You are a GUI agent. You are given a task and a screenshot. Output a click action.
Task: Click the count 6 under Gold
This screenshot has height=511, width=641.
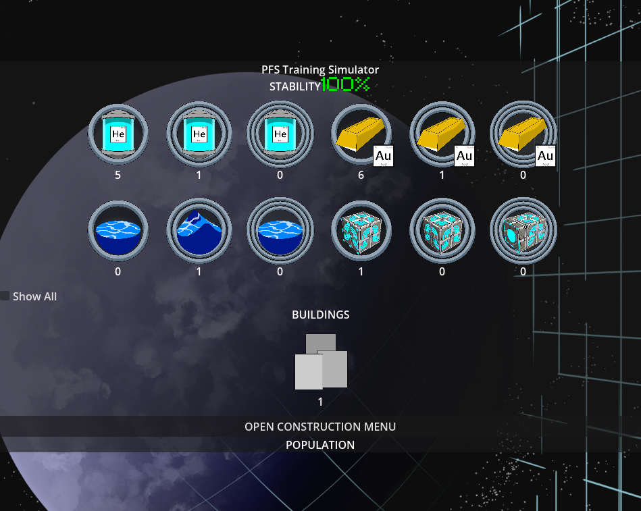tap(361, 176)
